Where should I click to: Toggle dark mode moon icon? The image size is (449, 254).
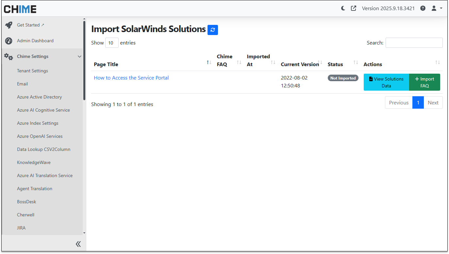(x=343, y=8)
